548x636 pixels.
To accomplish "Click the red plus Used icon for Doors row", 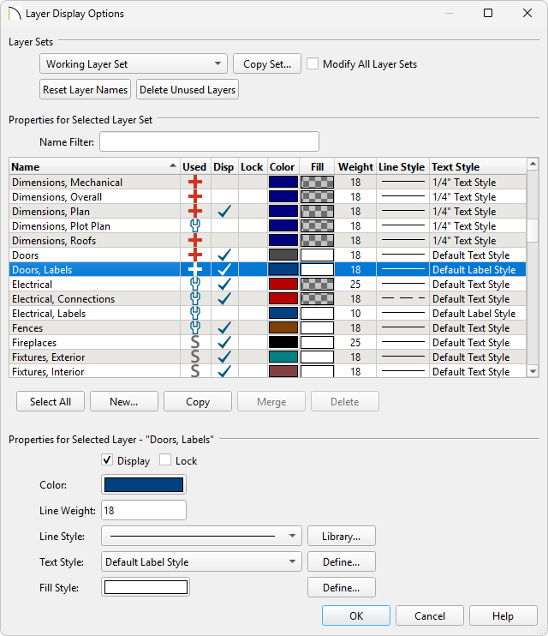I will (x=195, y=255).
